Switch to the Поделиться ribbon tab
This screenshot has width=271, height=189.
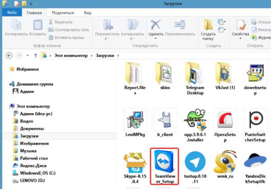(x=63, y=13)
